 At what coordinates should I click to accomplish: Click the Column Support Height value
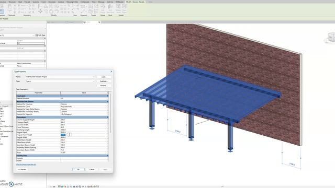pos(83,120)
